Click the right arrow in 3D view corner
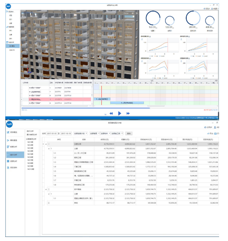Screen dimensions: 228x241 pos(137,13)
